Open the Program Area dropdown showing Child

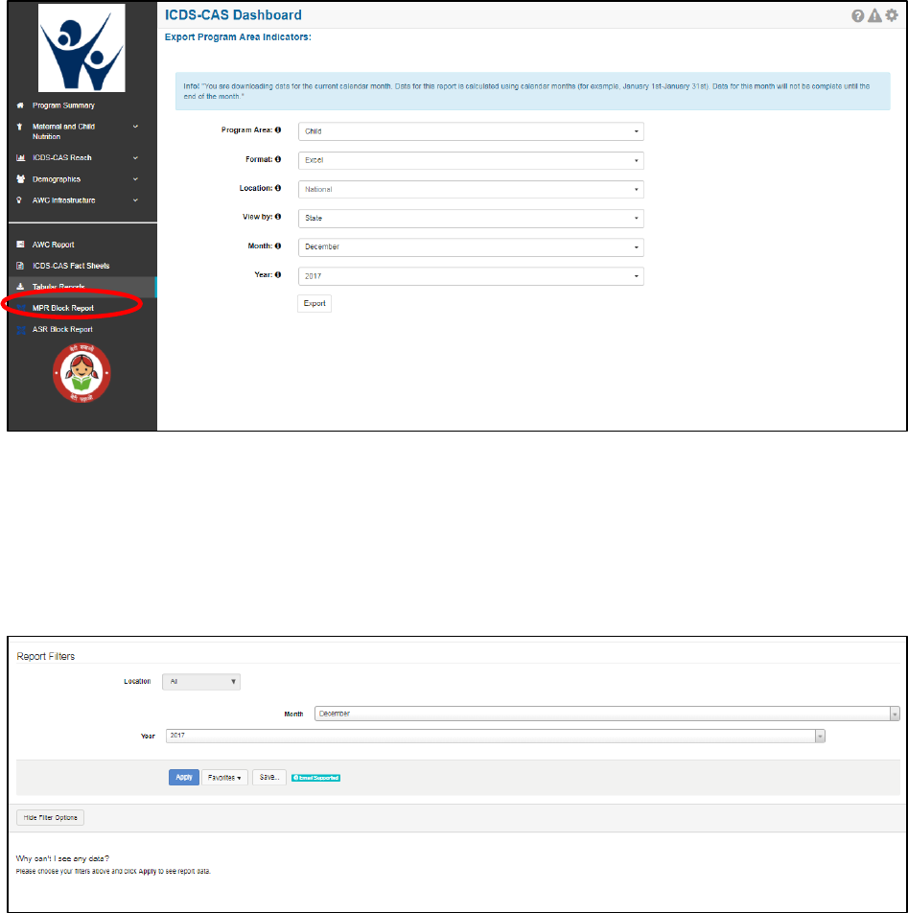pos(471,131)
